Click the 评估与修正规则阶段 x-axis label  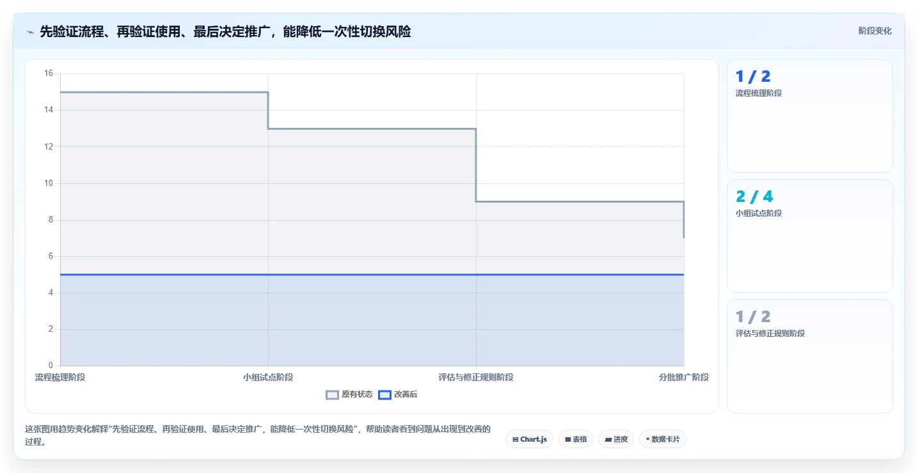coord(476,377)
